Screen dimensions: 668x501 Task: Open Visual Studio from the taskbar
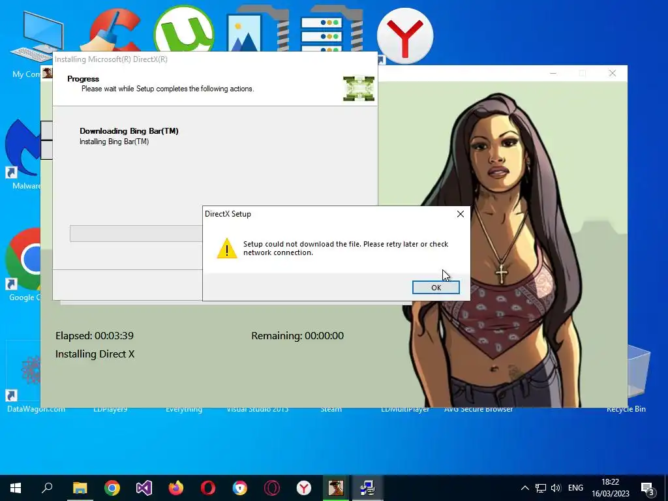coord(144,488)
